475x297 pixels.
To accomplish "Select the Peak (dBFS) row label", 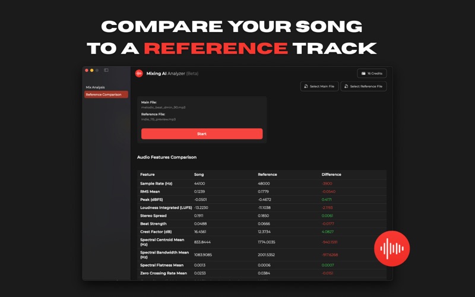I will pyautogui.click(x=151, y=200).
